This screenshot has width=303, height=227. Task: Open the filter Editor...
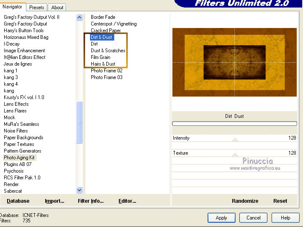click(127, 201)
